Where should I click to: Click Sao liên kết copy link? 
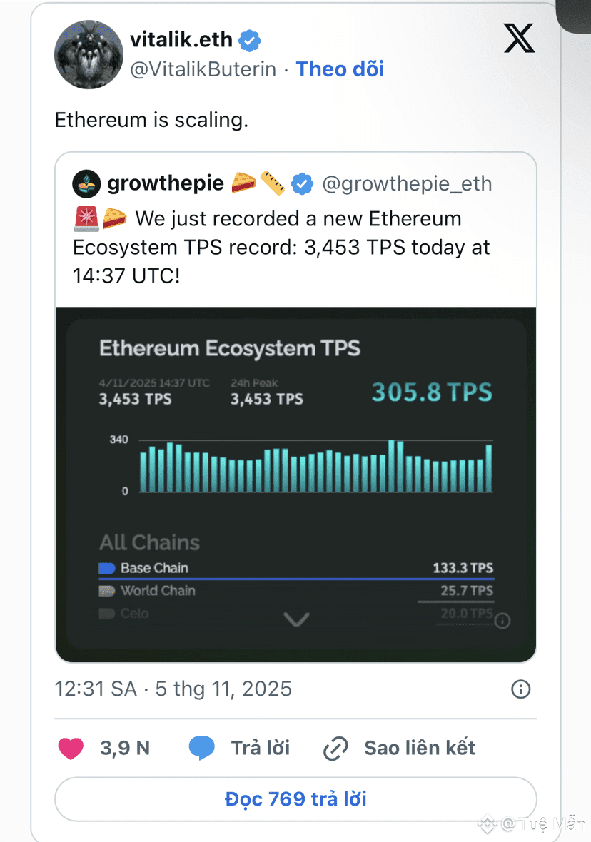(419, 748)
